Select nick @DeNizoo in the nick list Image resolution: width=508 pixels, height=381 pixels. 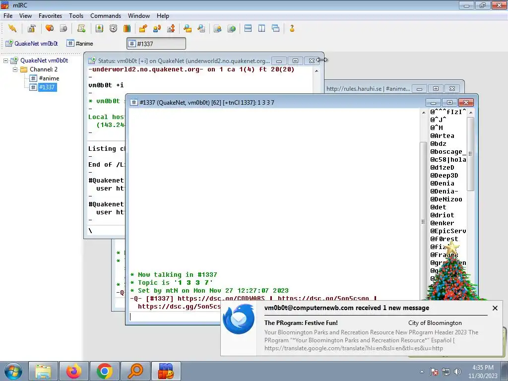pos(446,199)
